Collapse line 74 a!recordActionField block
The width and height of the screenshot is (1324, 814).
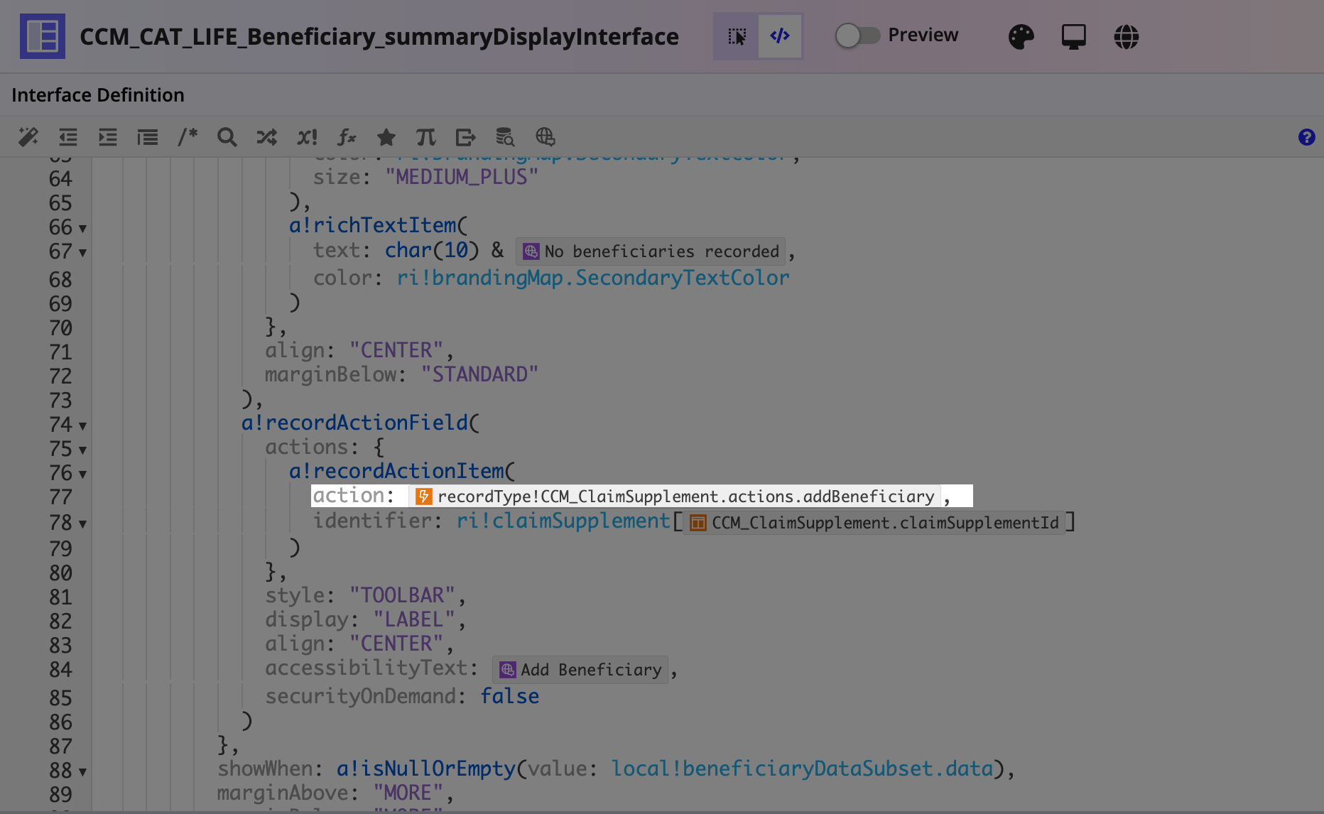(83, 426)
